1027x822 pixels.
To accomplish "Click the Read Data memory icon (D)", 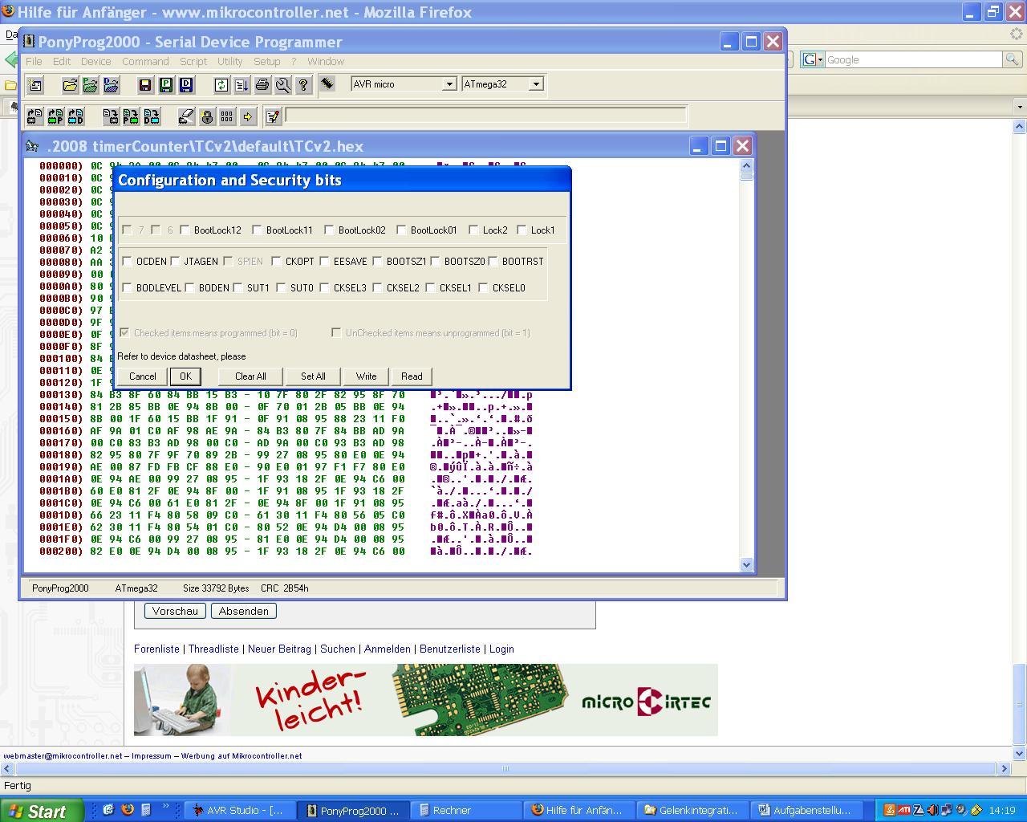I will click(x=75, y=117).
